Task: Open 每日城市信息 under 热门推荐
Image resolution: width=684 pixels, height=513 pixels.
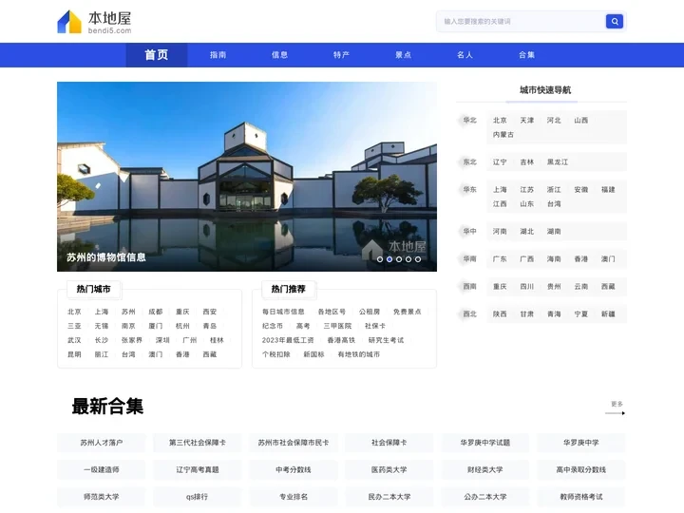Action: point(283,312)
